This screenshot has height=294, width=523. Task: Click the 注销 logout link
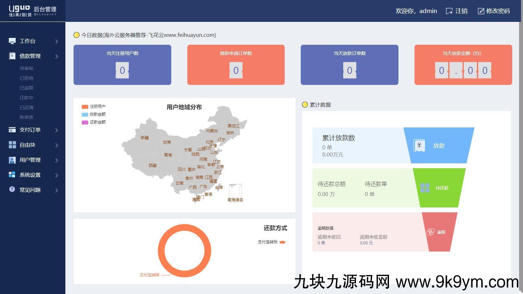[x=457, y=11]
